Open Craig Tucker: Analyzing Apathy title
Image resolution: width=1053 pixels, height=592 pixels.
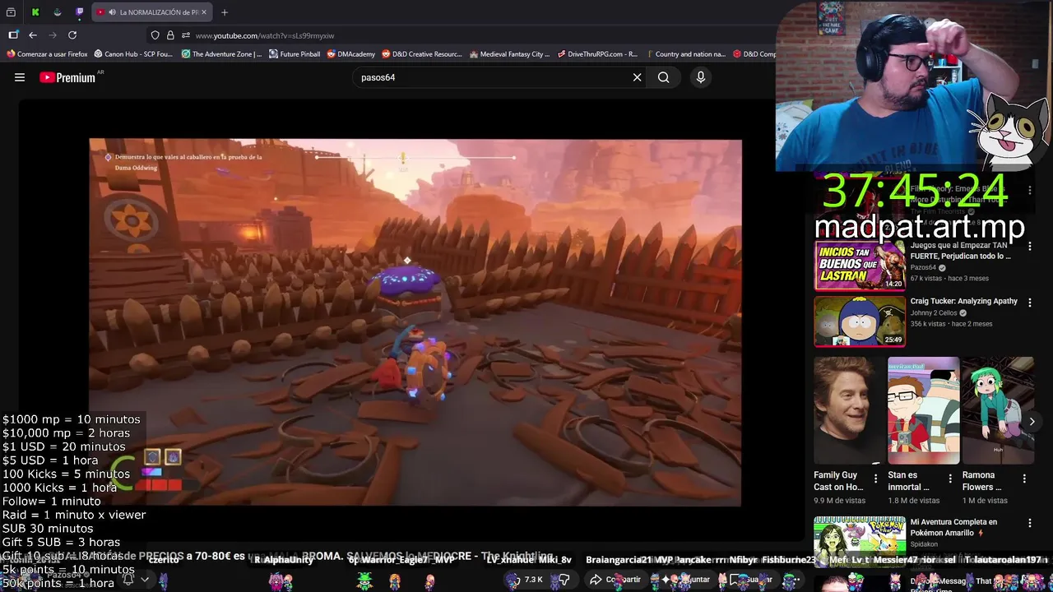[963, 301]
